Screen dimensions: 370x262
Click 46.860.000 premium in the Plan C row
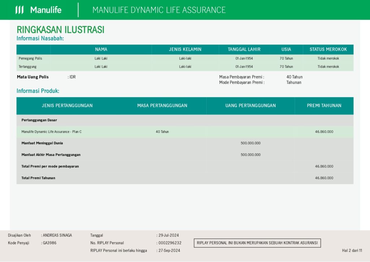click(324, 132)
